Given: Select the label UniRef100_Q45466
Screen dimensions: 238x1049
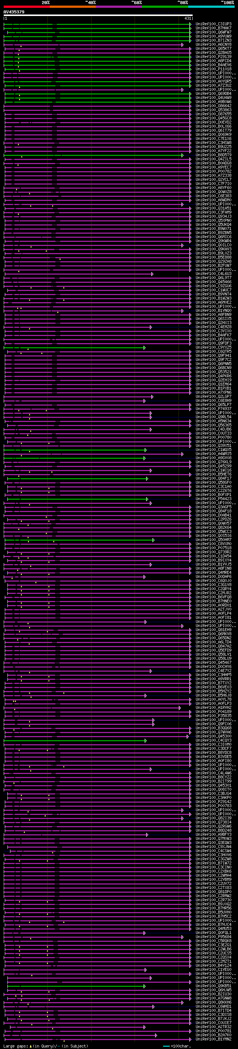Looking at the screenshot, I should tap(213, 282).
